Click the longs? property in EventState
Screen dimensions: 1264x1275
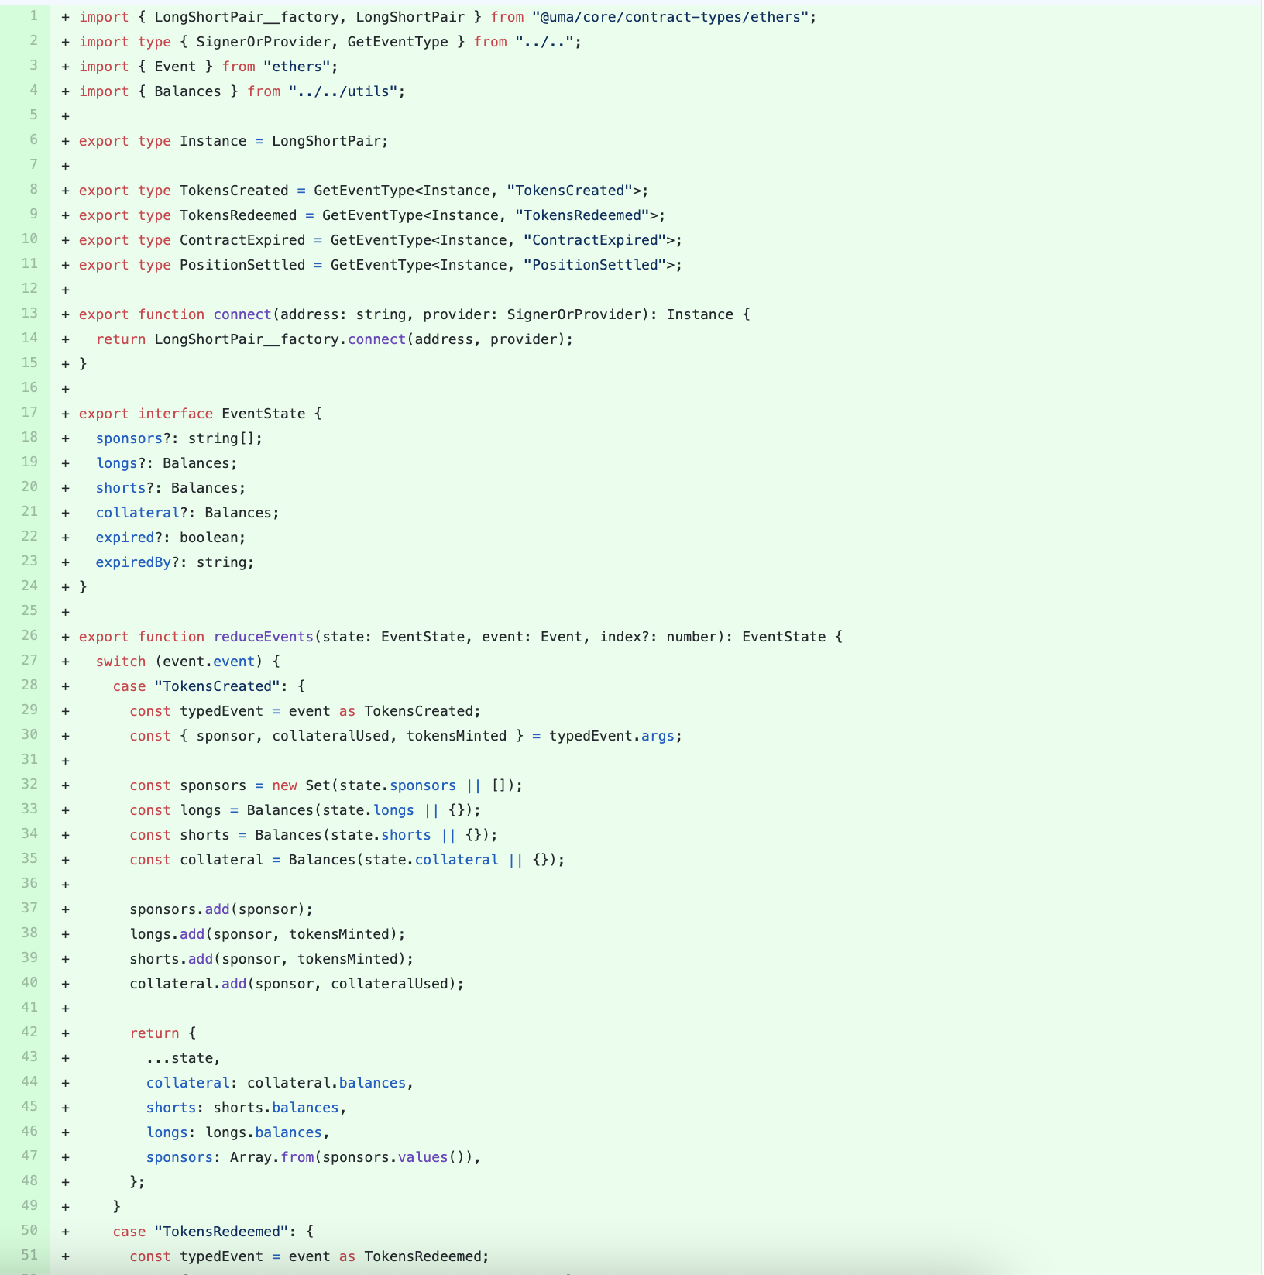click(121, 463)
